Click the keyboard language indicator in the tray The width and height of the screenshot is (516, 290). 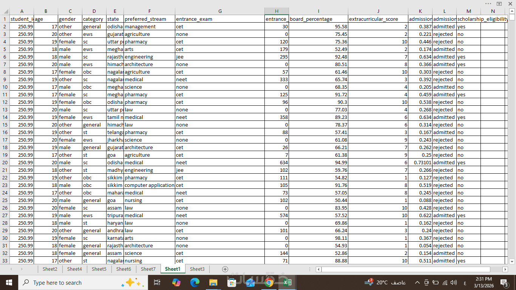point(465,282)
